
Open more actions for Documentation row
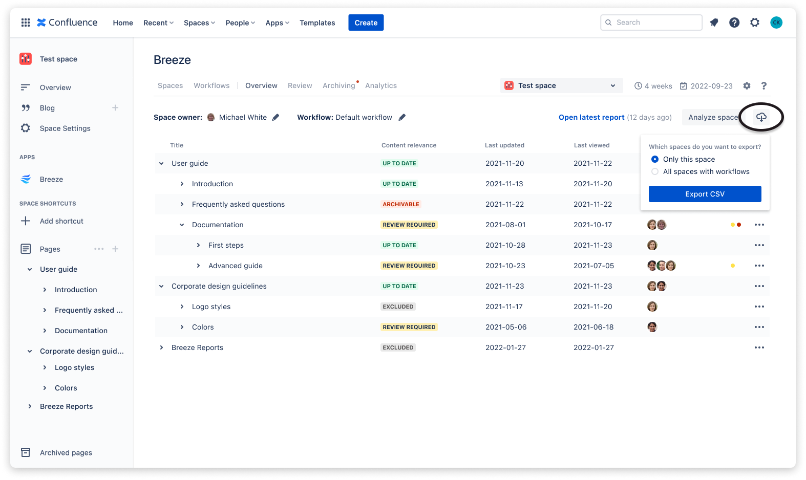759,225
